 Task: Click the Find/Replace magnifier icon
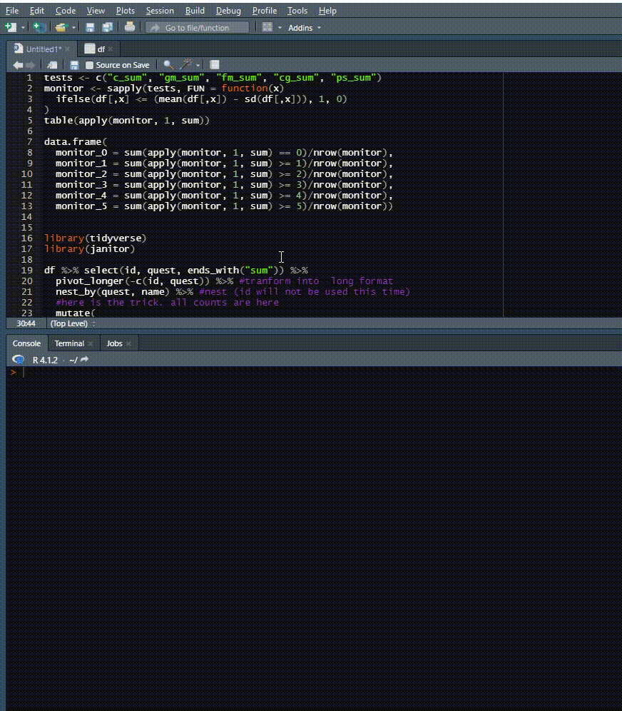coord(168,65)
